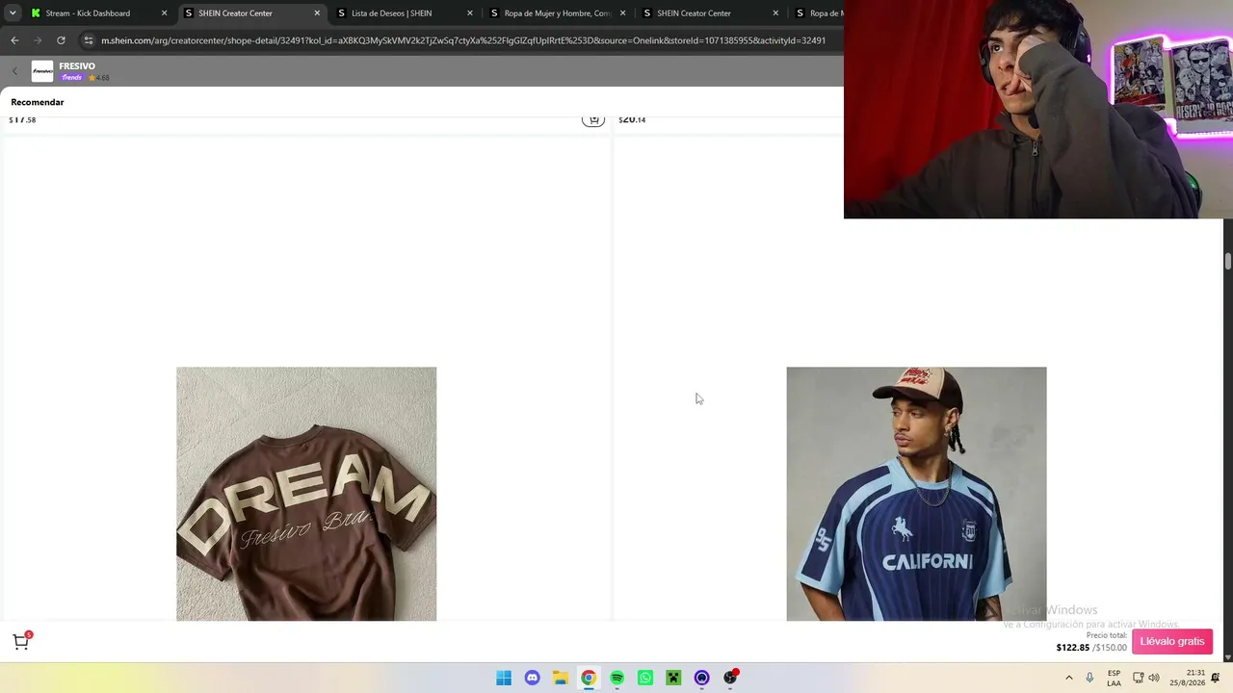
Task: Reload the SHEIN page
Action: pos(61,40)
